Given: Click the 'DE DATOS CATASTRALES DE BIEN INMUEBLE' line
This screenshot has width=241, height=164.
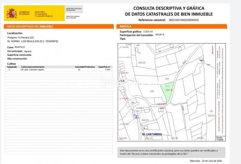Looking at the screenshot, I should [x=169, y=14].
